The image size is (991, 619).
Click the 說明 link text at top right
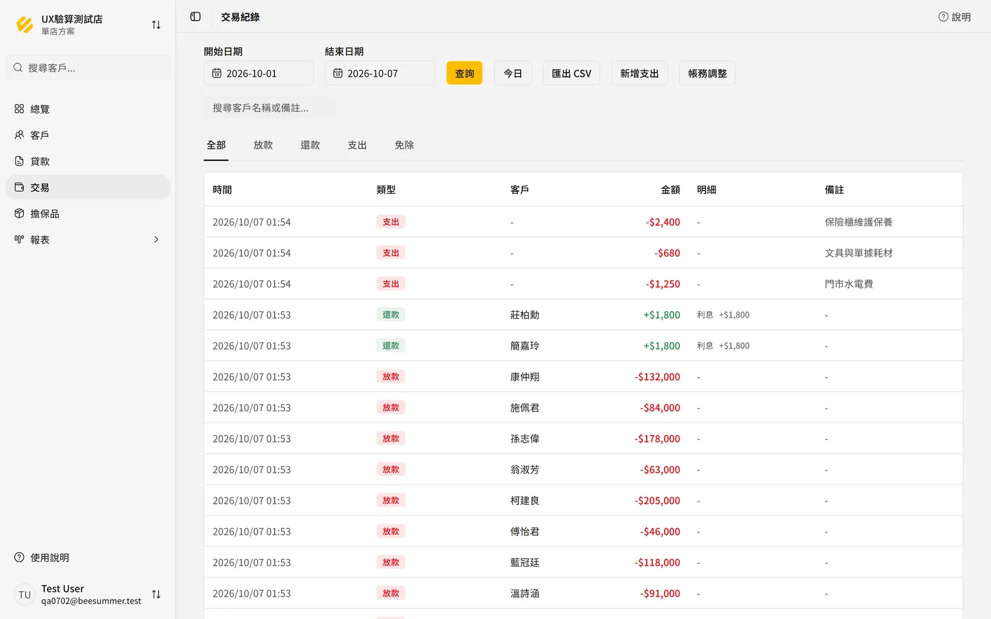(x=961, y=17)
